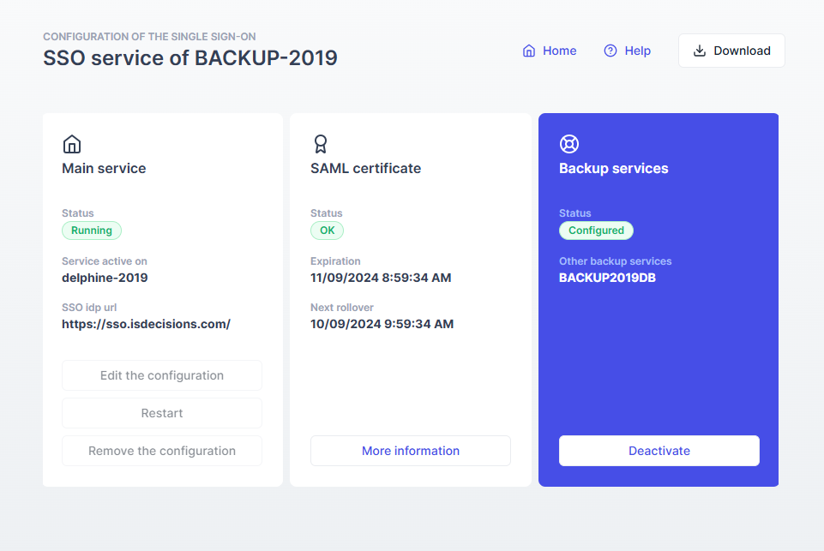Click the Running status badge

coord(92,231)
